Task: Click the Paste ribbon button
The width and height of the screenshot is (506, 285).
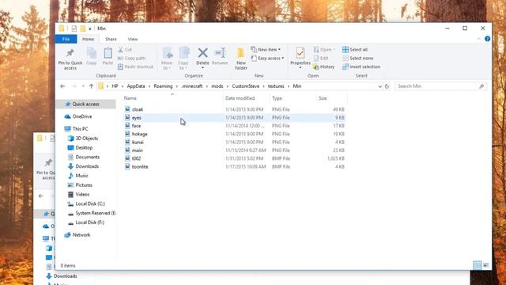Action: pyautogui.click(x=108, y=56)
